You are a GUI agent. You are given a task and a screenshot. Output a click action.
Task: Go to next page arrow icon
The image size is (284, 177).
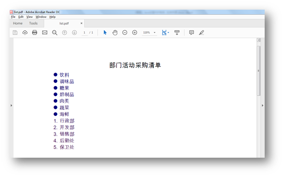click(75, 33)
